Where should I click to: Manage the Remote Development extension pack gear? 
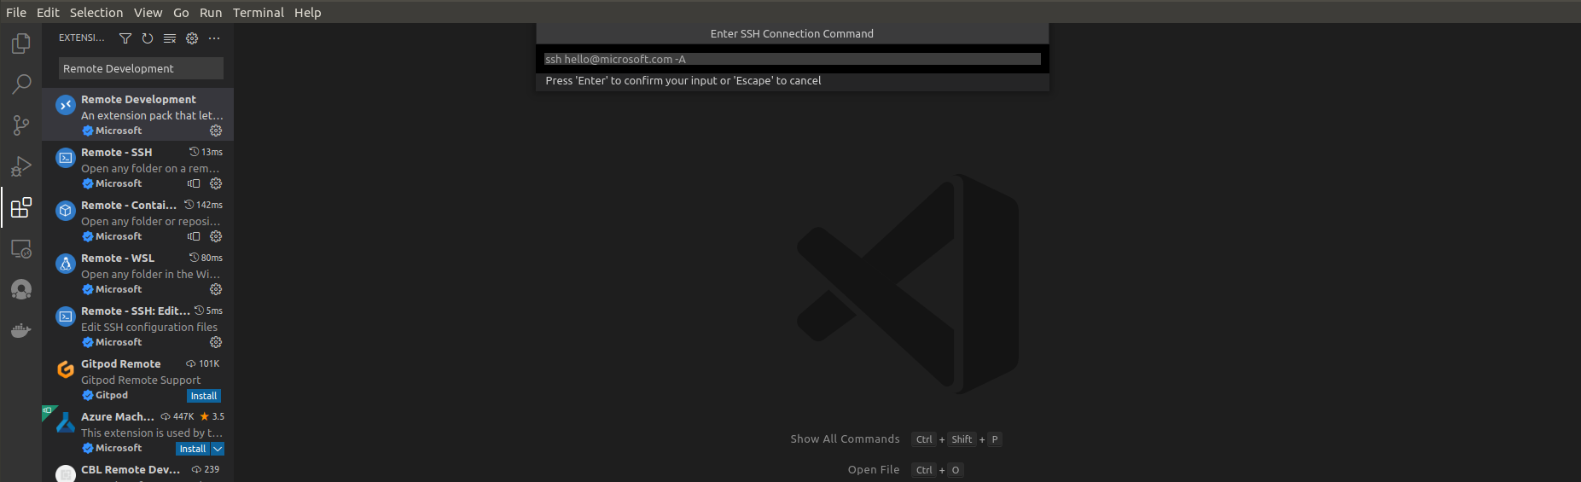pos(216,131)
